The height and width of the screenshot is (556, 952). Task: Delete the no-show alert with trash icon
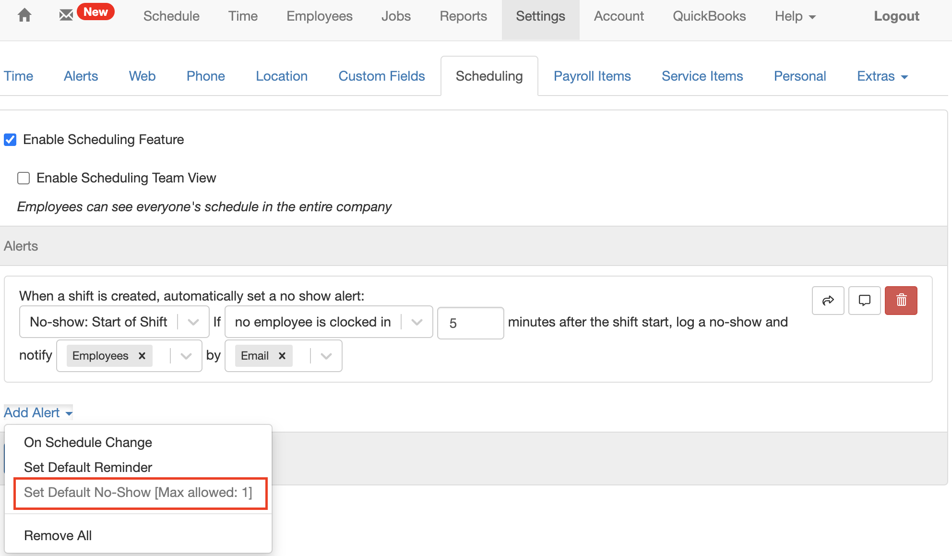click(x=901, y=301)
